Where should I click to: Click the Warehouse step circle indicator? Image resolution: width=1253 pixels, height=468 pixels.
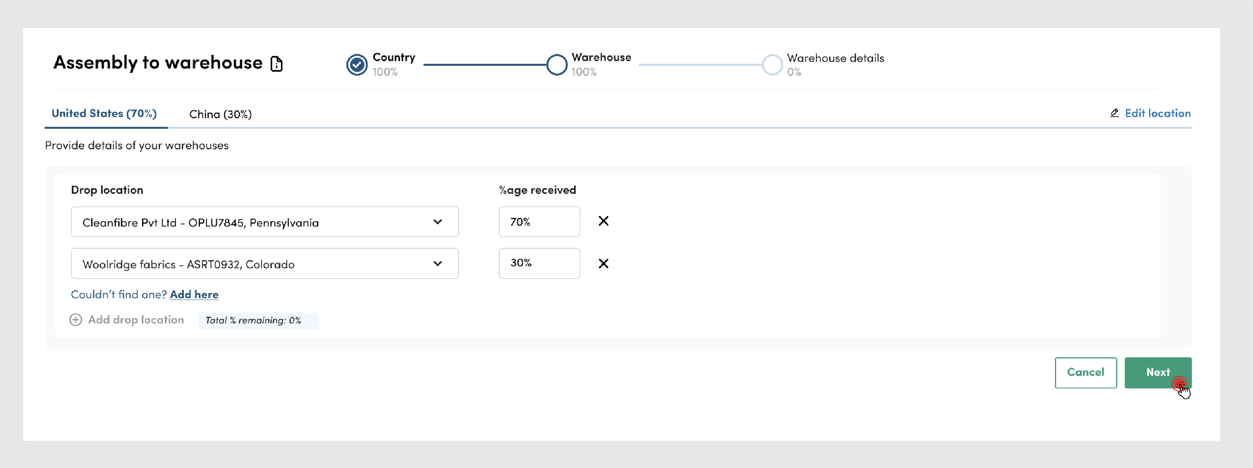coord(556,65)
